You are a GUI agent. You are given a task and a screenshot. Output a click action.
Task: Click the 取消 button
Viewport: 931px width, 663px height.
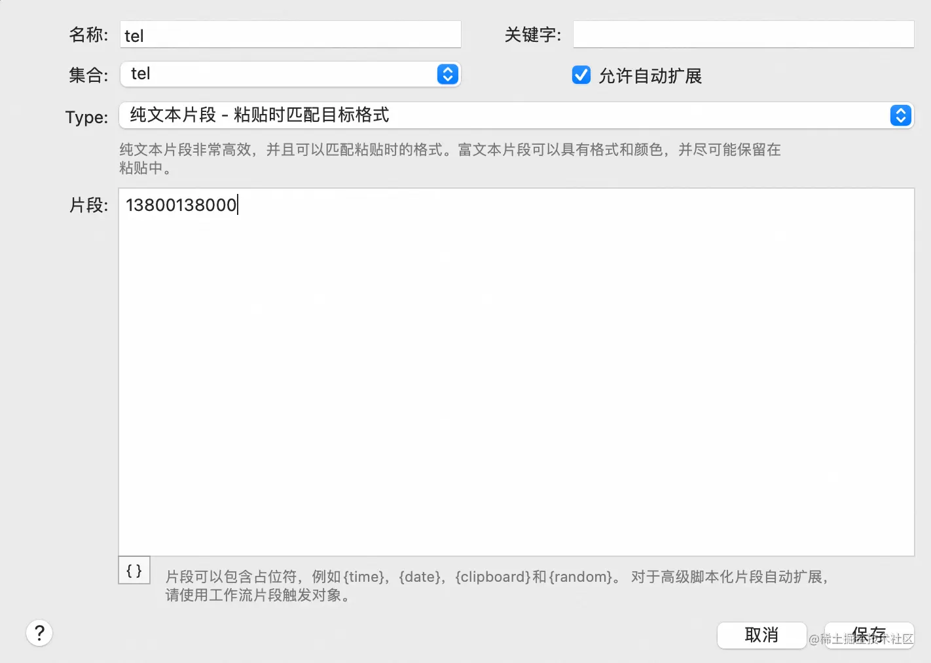pyautogui.click(x=761, y=635)
